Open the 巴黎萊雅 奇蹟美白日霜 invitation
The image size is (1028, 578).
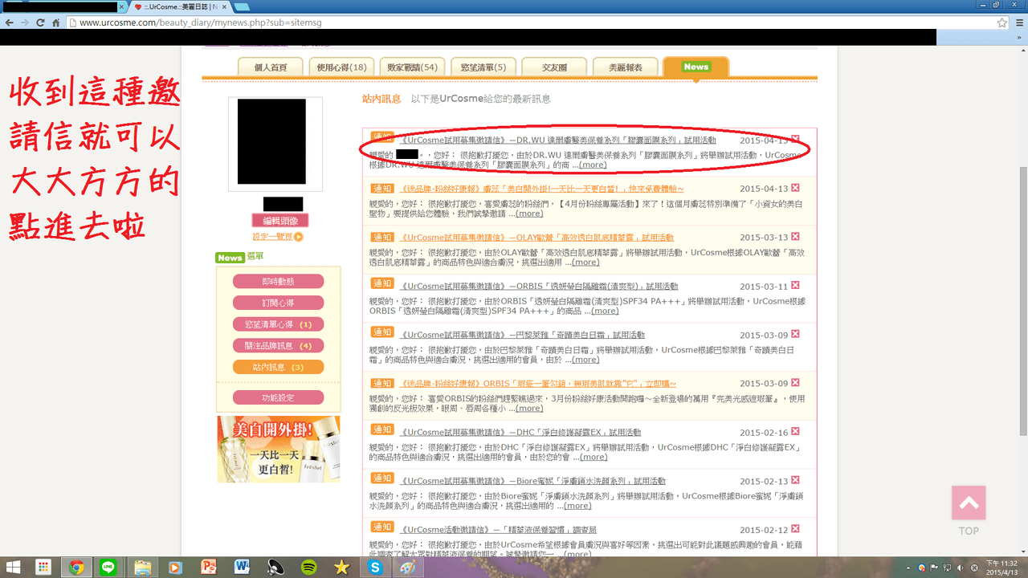[522, 335]
